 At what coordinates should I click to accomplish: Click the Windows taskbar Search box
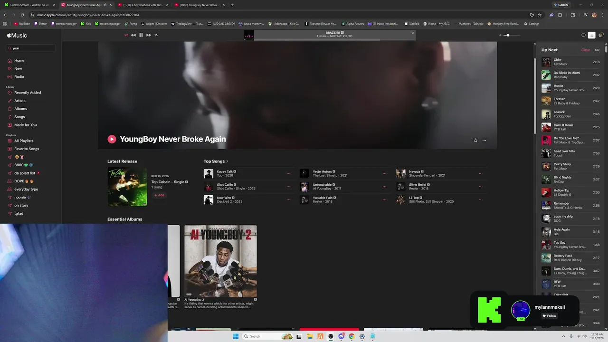pyautogui.click(x=268, y=336)
